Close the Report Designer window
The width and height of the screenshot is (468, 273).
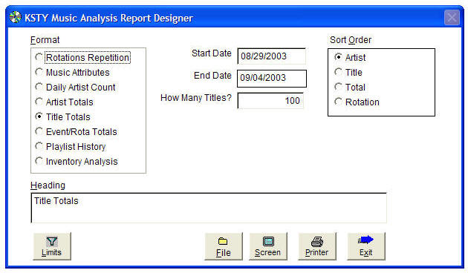point(452,18)
